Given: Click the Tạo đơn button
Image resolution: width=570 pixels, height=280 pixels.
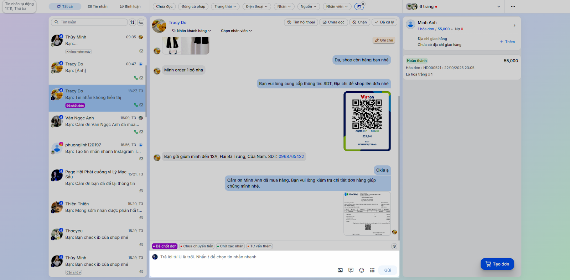Looking at the screenshot, I should pyautogui.click(x=497, y=264).
